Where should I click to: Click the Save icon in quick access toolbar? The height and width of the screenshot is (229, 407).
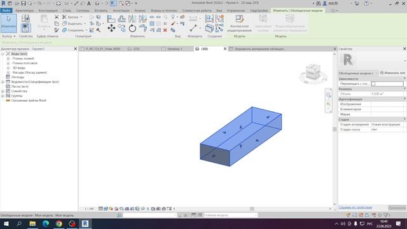[24, 3]
